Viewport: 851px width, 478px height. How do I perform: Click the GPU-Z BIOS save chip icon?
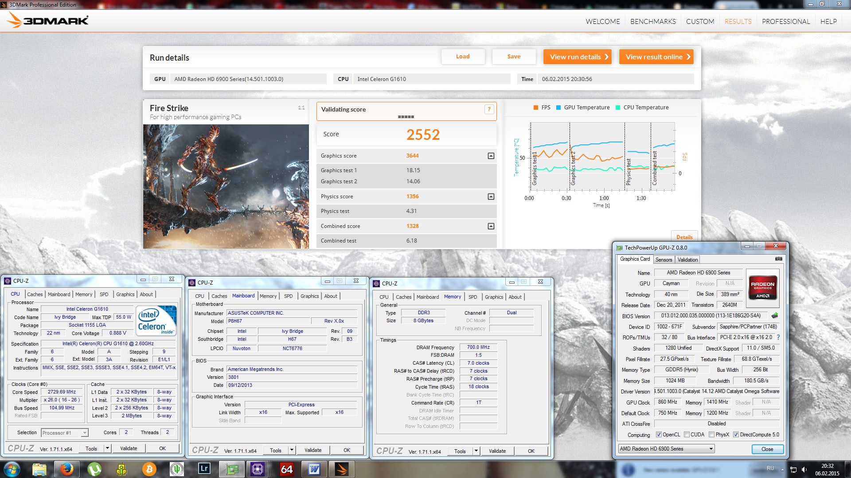pos(775,316)
